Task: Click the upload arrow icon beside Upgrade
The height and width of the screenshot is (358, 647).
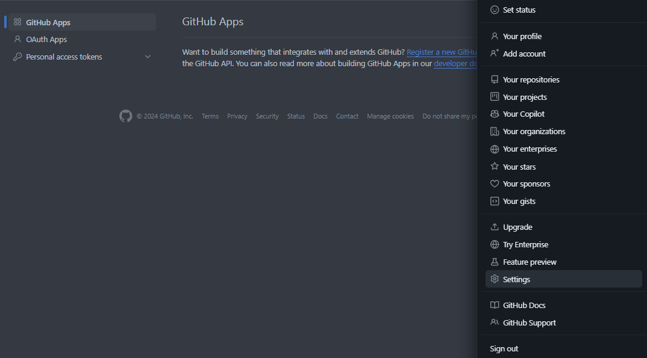Action: coord(495,227)
